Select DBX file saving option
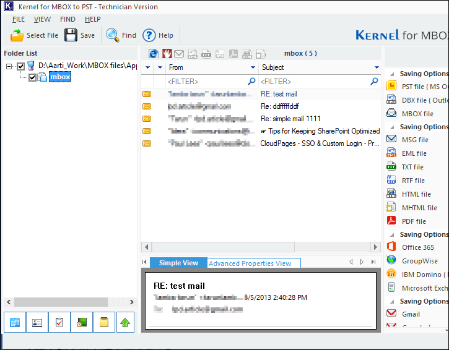449x350 pixels. pos(417,100)
